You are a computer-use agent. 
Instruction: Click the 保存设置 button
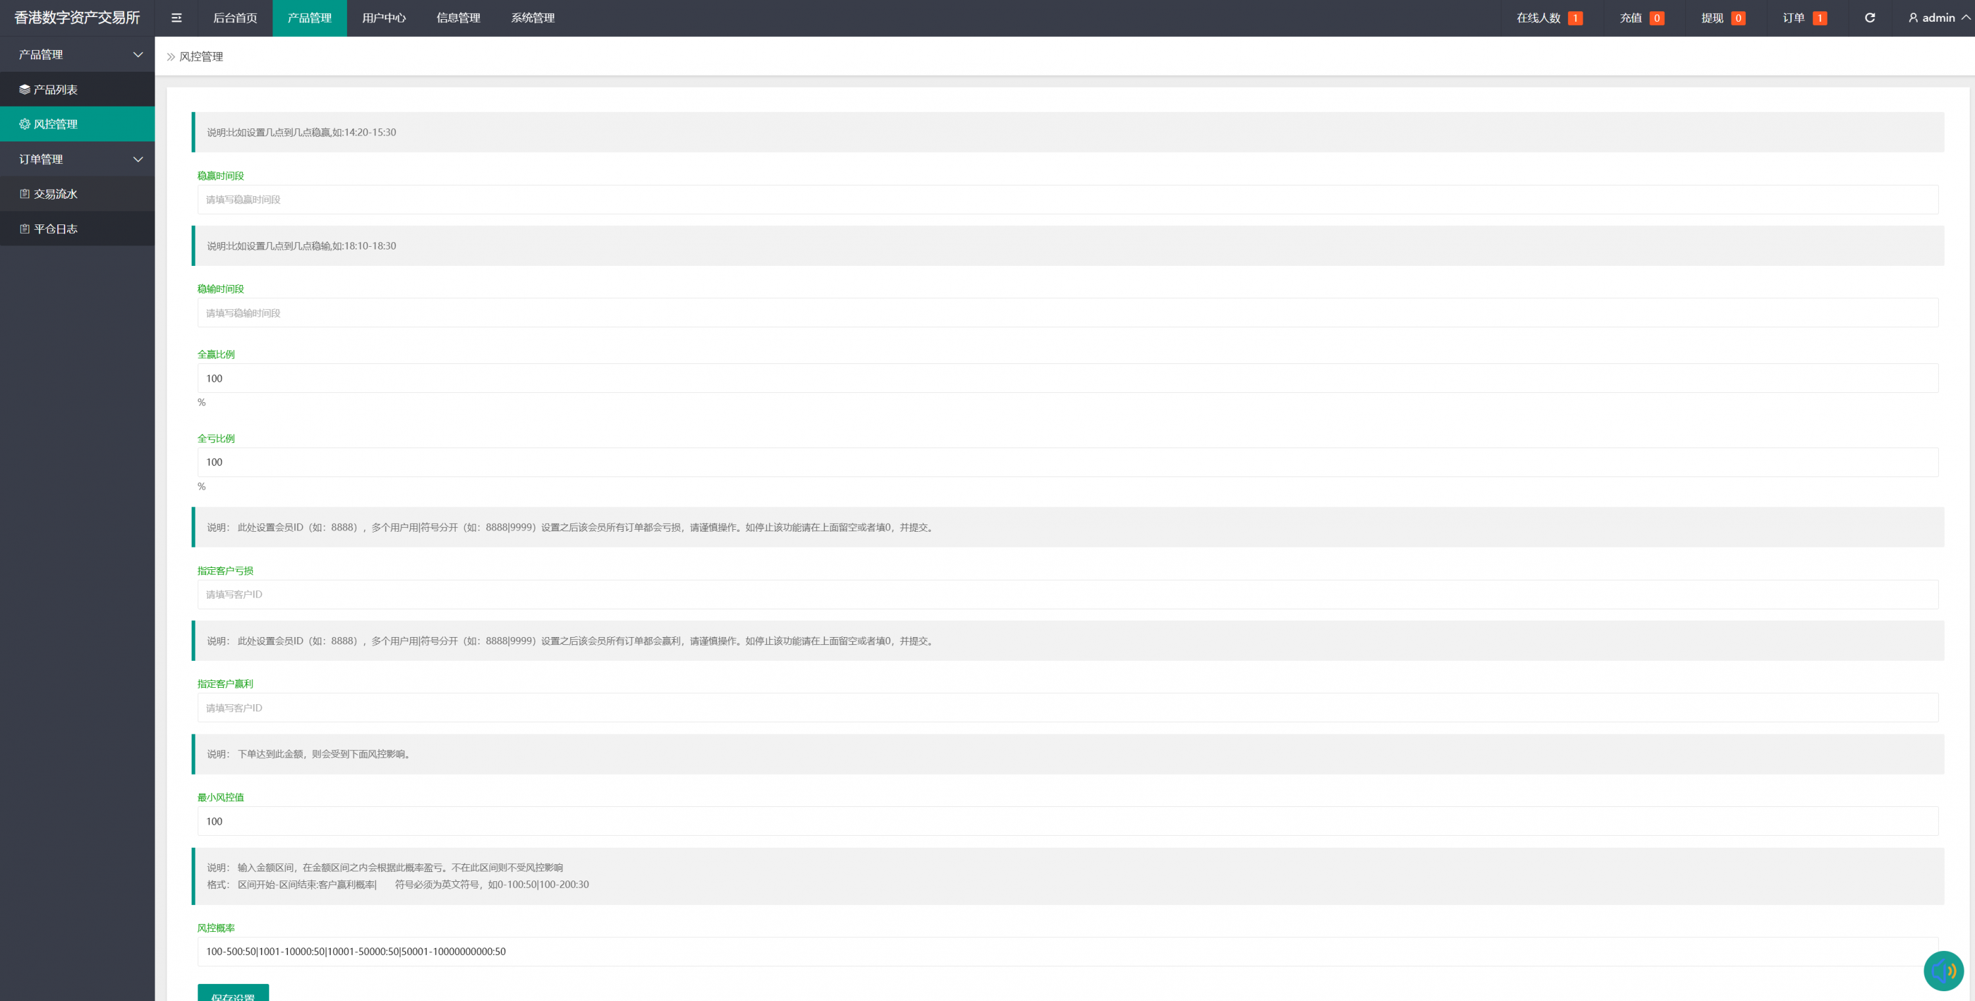(233, 993)
